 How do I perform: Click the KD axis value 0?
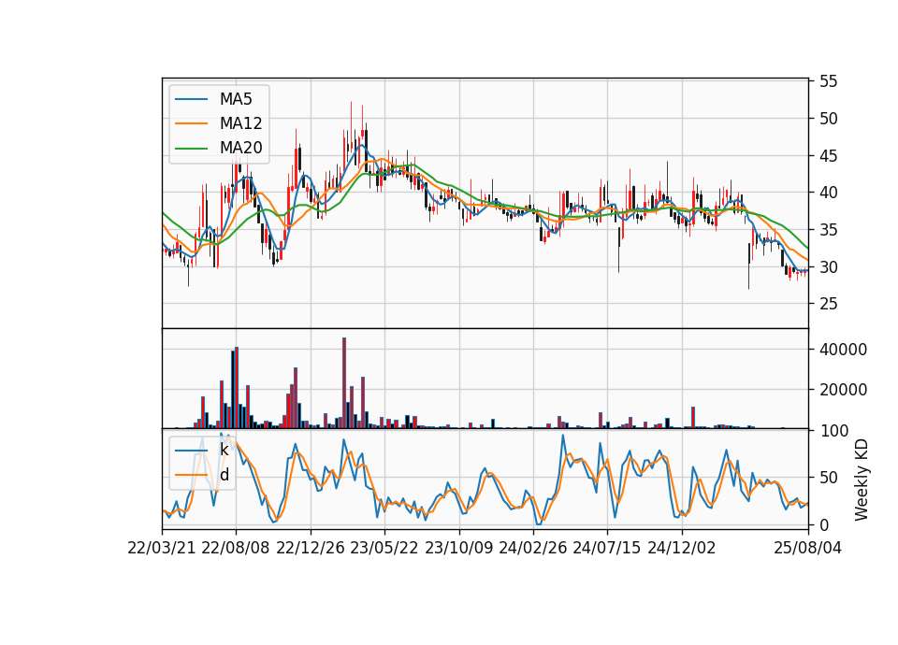point(823,524)
